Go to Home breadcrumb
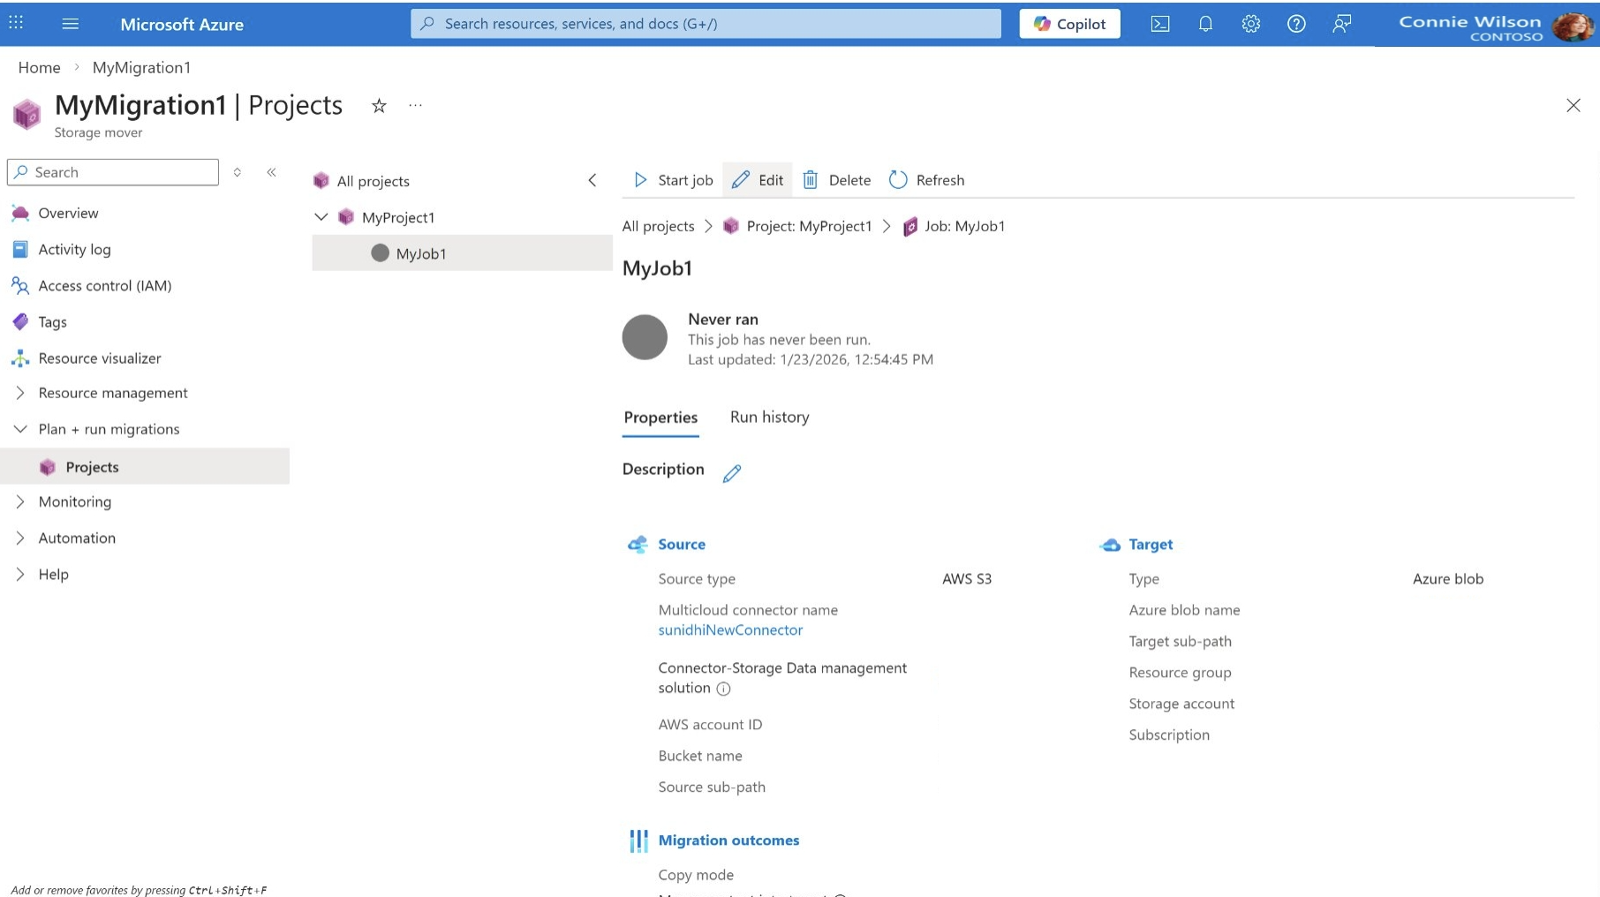The height and width of the screenshot is (897, 1600). pyautogui.click(x=40, y=67)
